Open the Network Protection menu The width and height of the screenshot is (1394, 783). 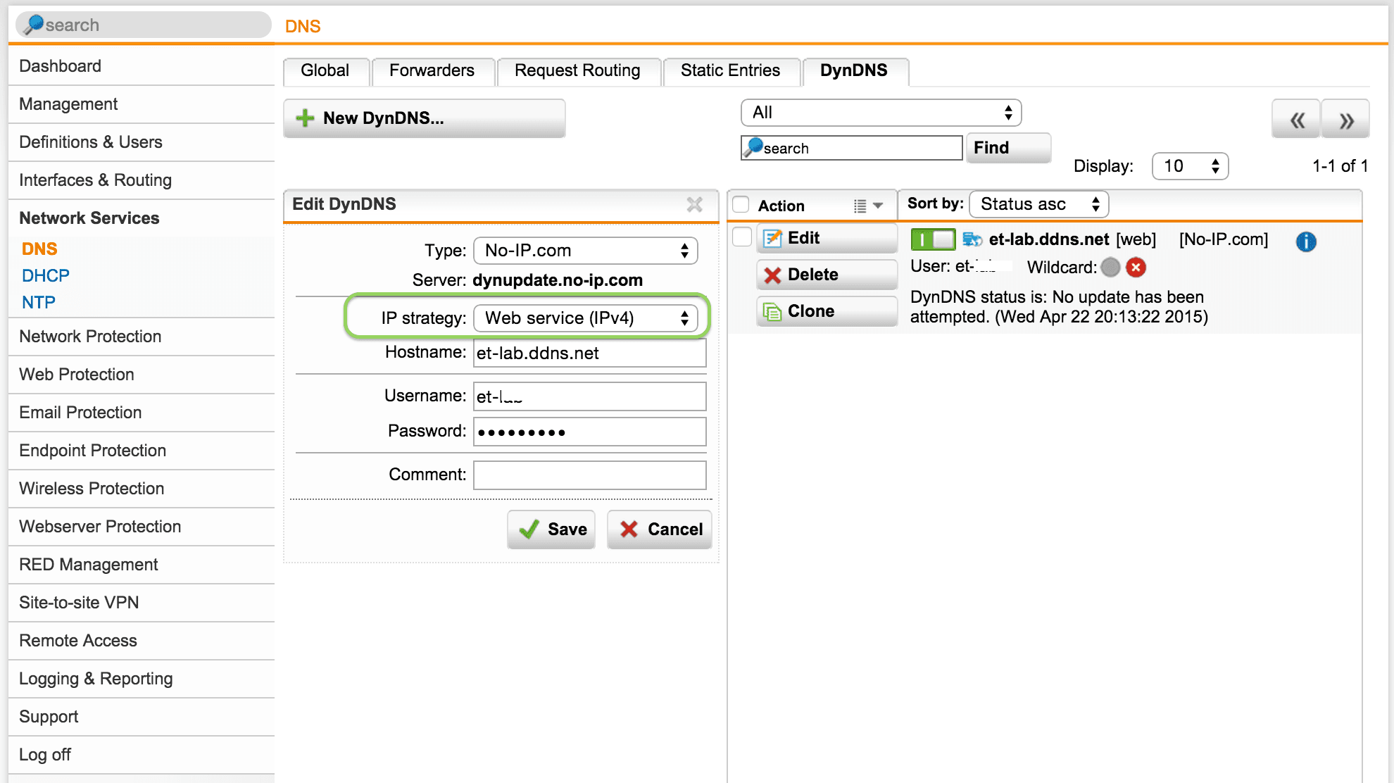(142, 337)
